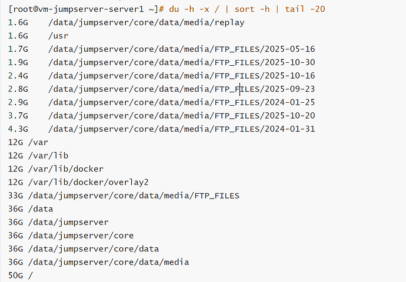Click the FTP_FILES/2025-05-16 path line
The image size is (406, 282).
[182, 49]
